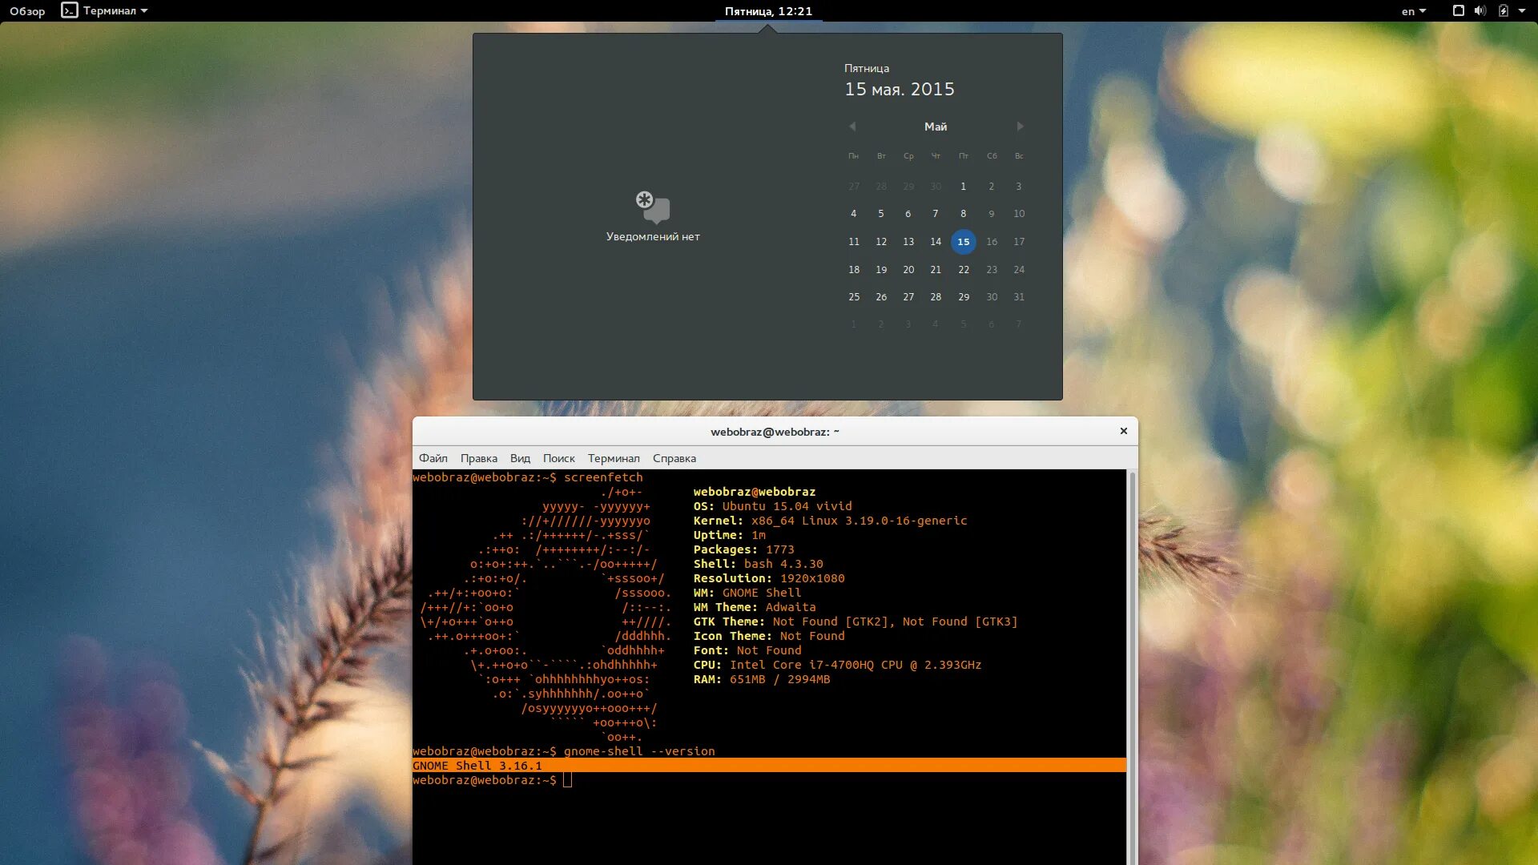
Task: Open the Правка menu
Action: [x=478, y=458]
